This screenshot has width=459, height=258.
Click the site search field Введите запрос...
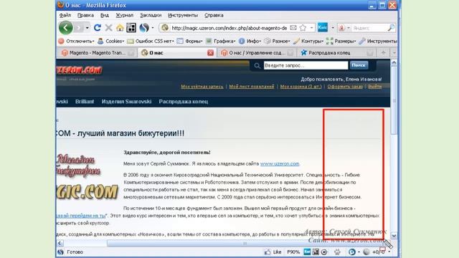306,65
